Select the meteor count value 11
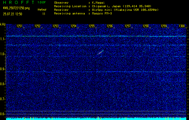The image size is (189, 120). click(44, 14)
